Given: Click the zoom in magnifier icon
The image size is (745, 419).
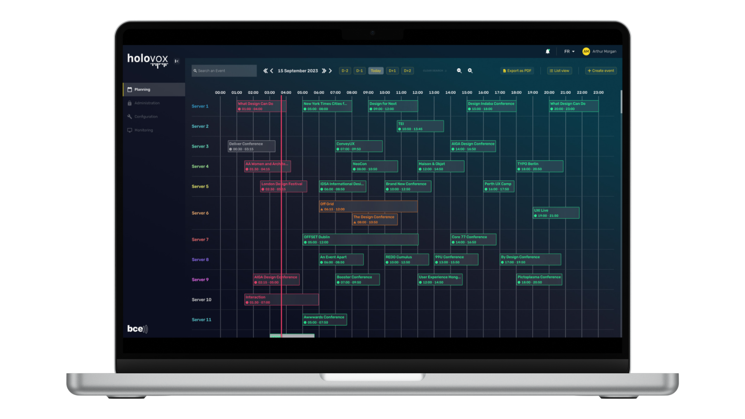Looking at the screenshot, I should [x=470, y=71].
